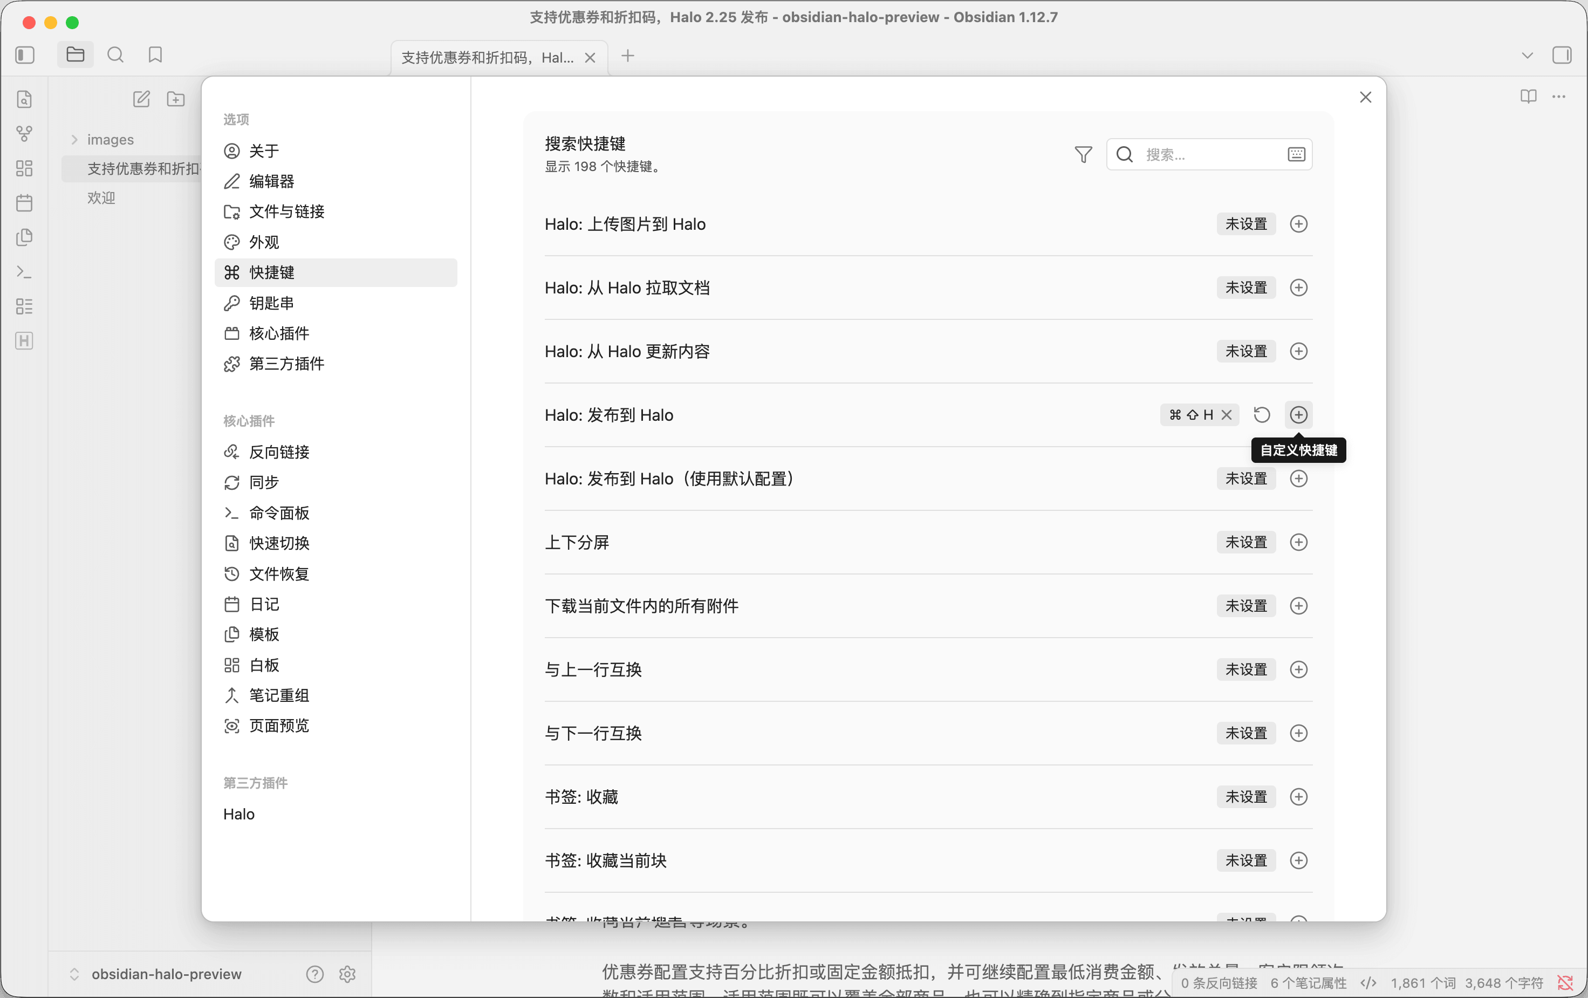
Task: Expand the images folder
Action: coord(111,140)
